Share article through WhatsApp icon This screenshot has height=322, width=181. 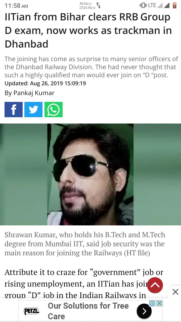[54, 109]
